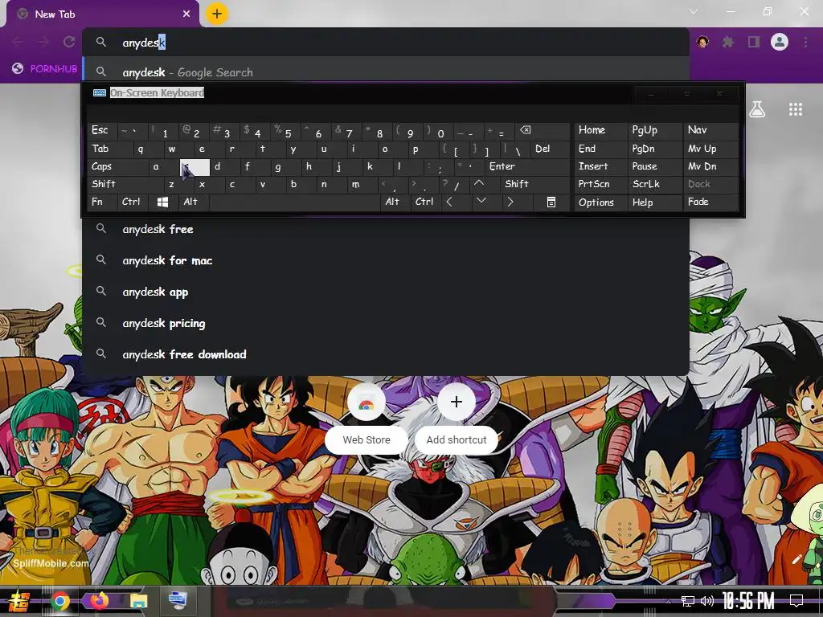The height and width of the screenshot is (617, 823).
Task: Open the keyboard Options key
Action: [x=600, y=202]
